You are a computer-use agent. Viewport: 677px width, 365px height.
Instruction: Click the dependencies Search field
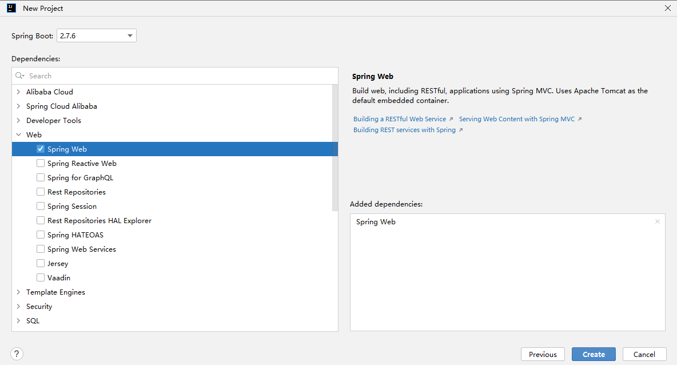click(175, 76)
